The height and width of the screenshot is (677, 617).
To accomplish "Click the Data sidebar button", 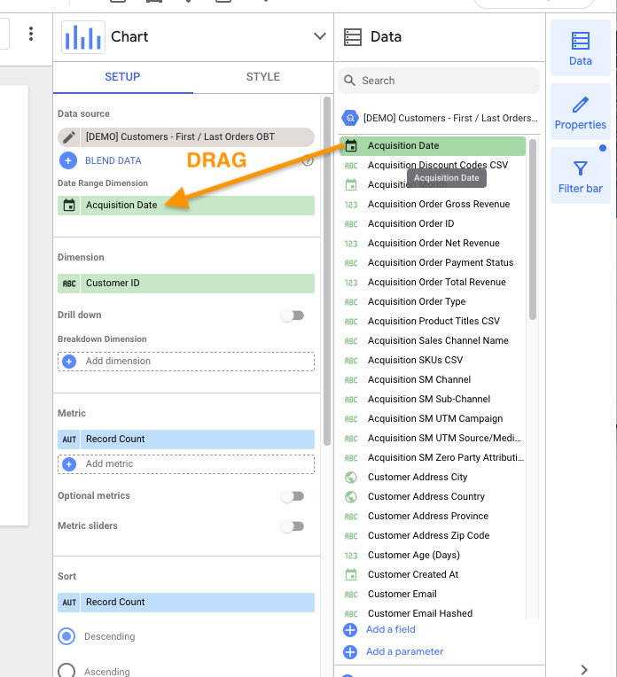I will [581, 48].
